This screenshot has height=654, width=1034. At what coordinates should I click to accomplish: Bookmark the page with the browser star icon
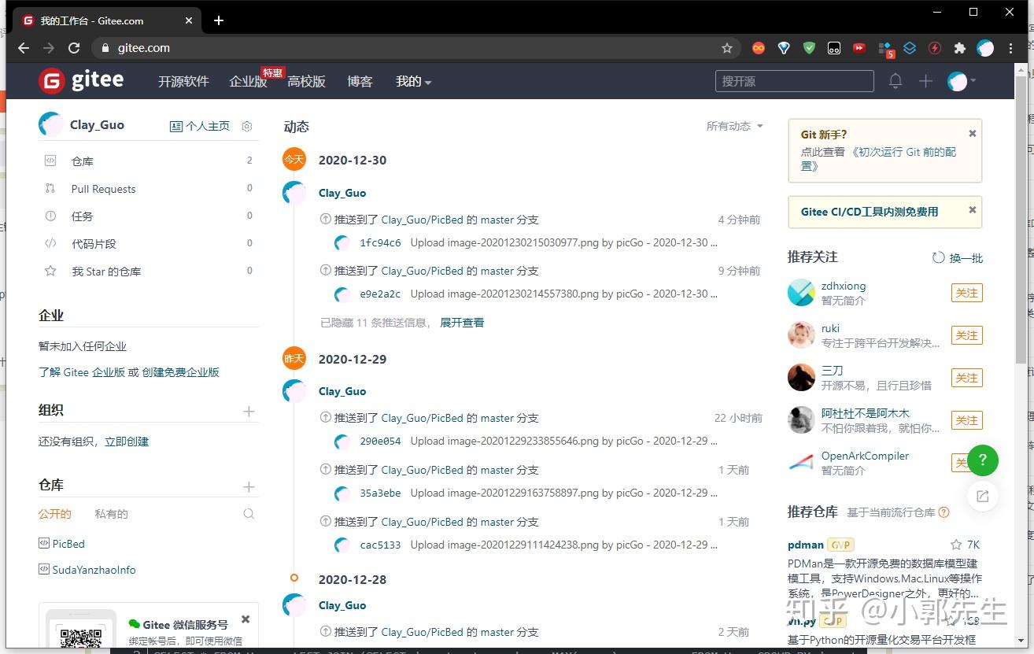[727, 47]
